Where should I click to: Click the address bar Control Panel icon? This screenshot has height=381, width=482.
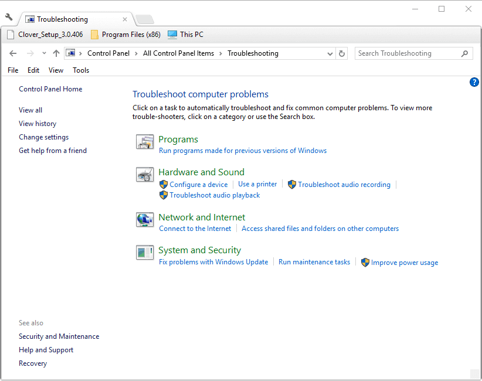71,53
